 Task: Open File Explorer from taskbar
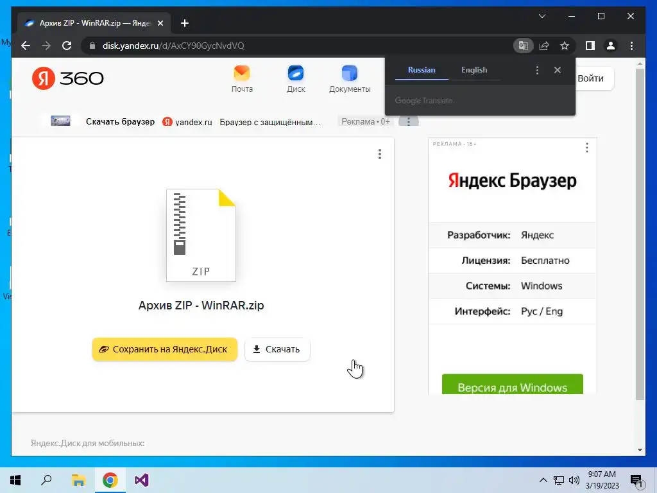pos(78,480)
